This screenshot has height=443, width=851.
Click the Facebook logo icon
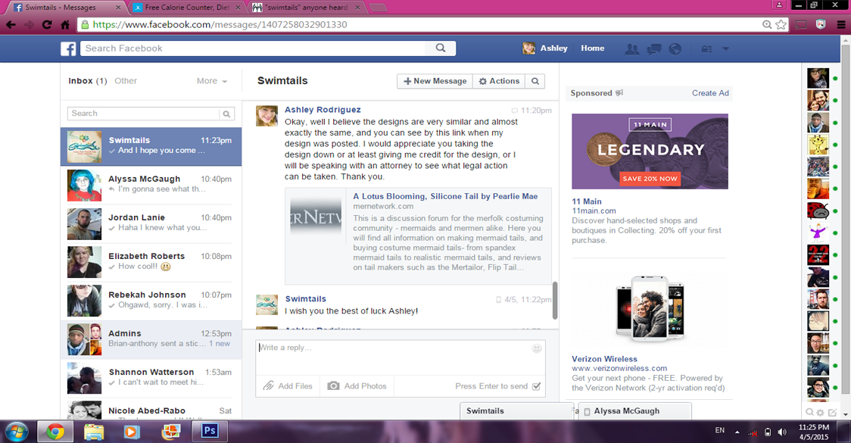point(68,48)
